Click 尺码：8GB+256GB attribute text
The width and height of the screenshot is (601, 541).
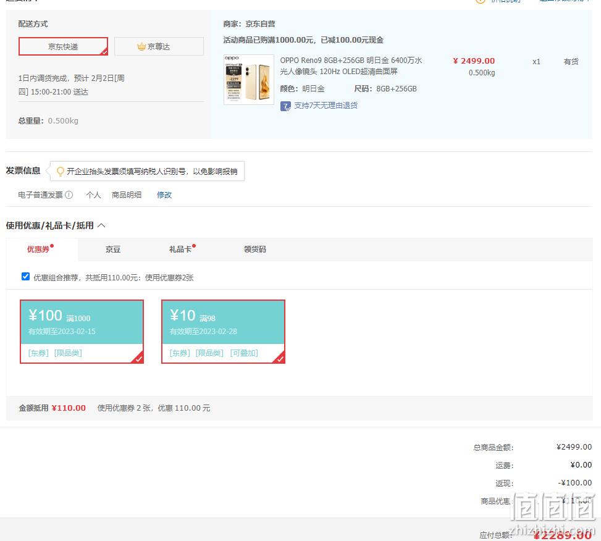385,89
